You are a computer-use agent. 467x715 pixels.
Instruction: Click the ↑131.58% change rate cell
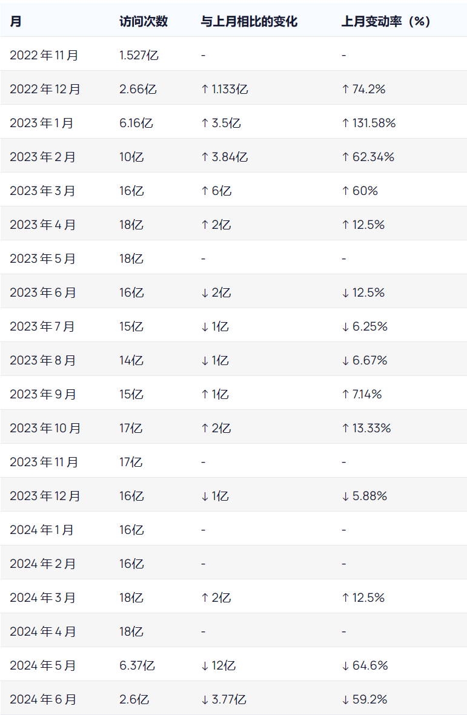368,123
